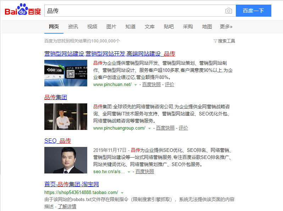Open the 采购 tab
283x211 pixels.
click(x=188, y=27)
